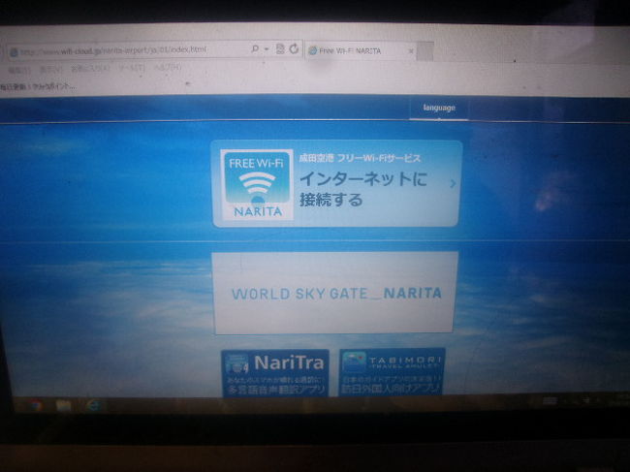The width and height of the screenshot is (630, 472).
Task: Click the search magnifier icon in address bar
Action: [254, 49]
